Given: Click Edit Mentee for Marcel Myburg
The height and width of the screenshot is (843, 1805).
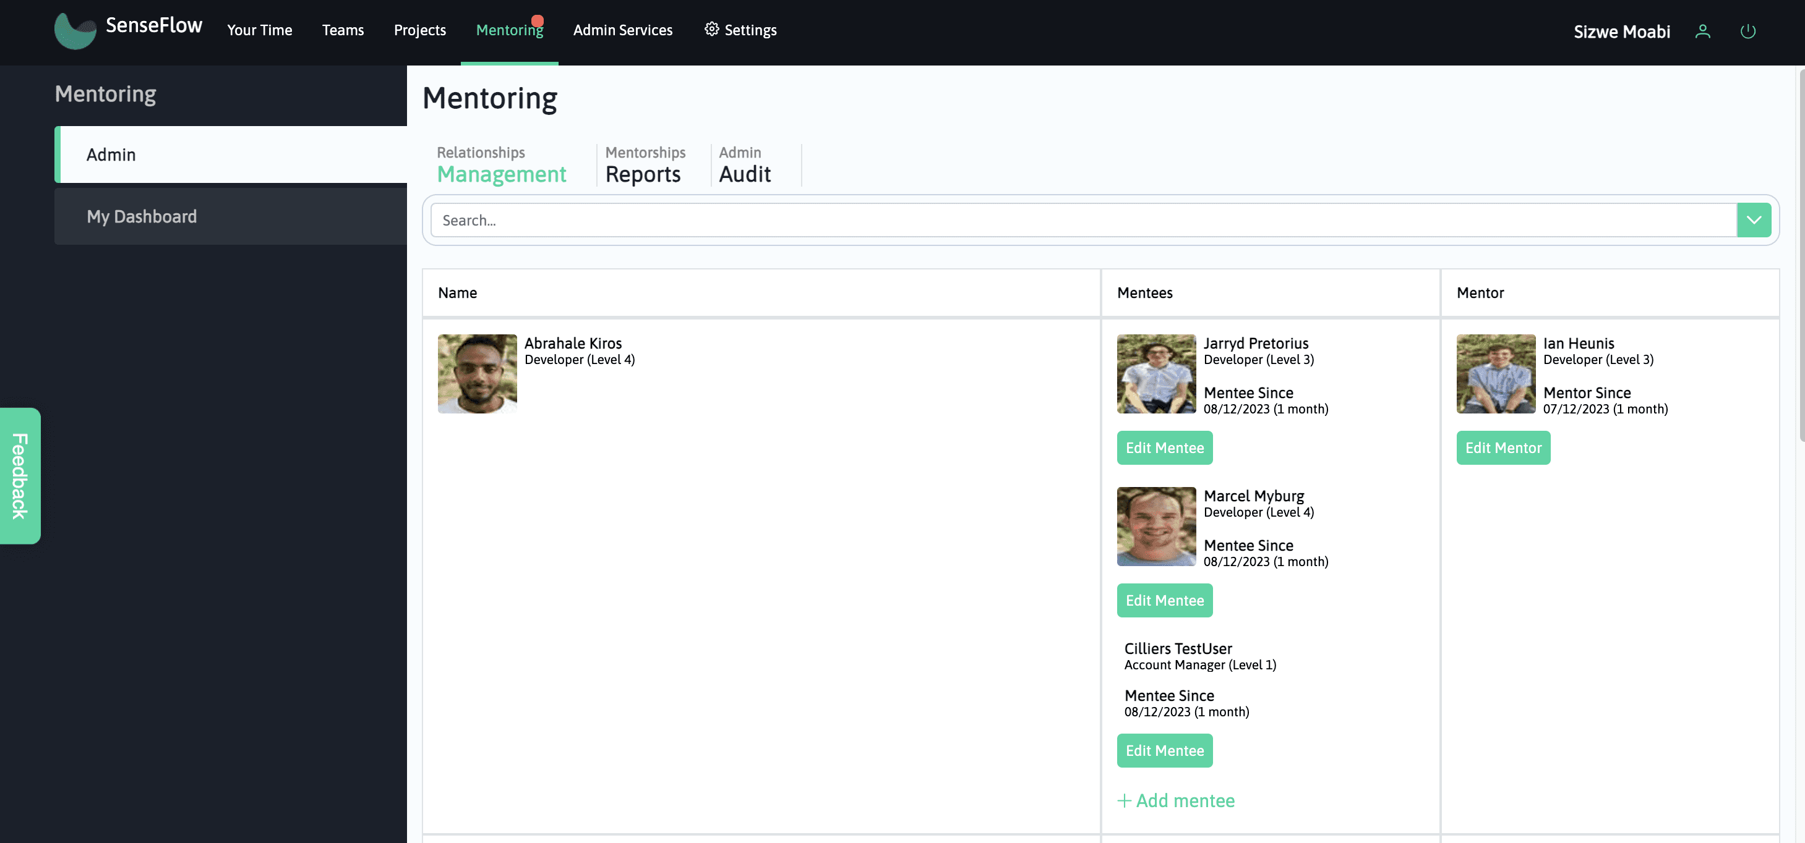Looking at the screenshot, I should (x=1164, y=600).
